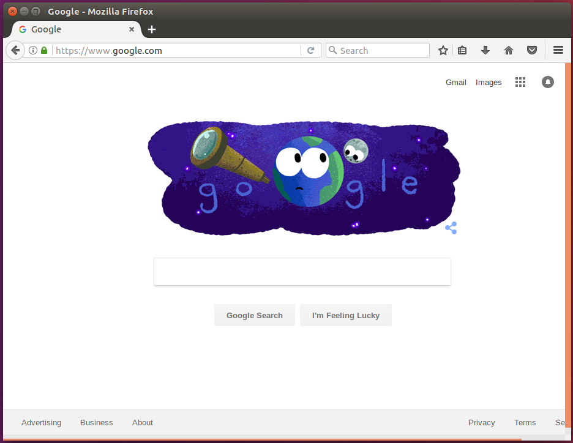Go to the Firefox home page icon
The width and height of the screenshot is (573, 443).
509,50
